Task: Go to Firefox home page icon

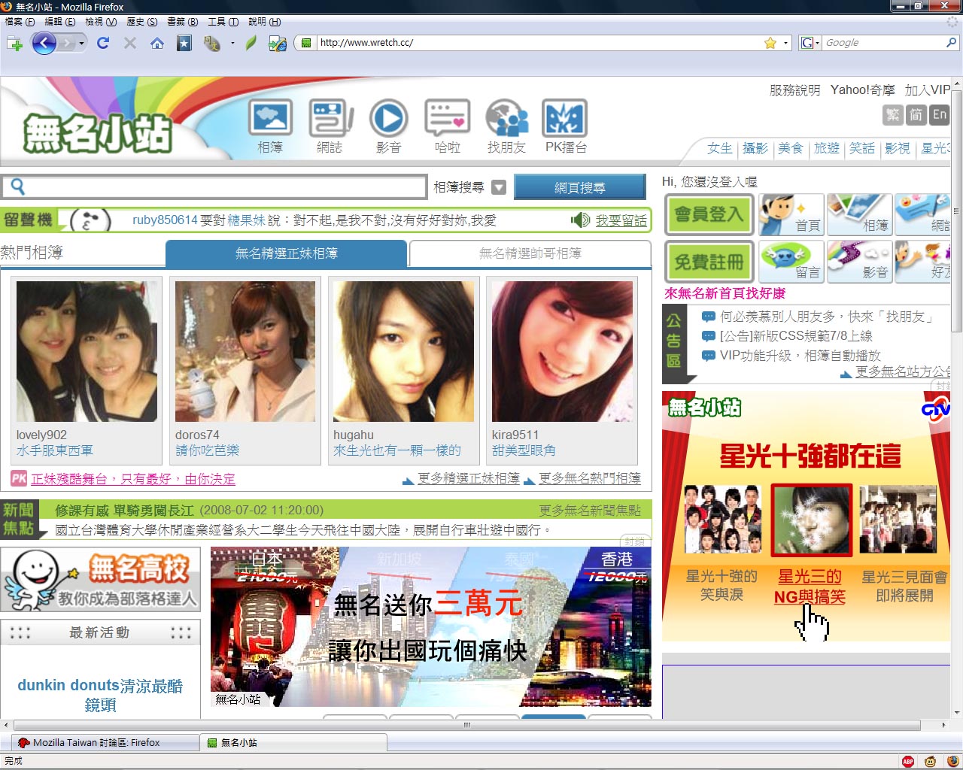Action: pos(157,43)
